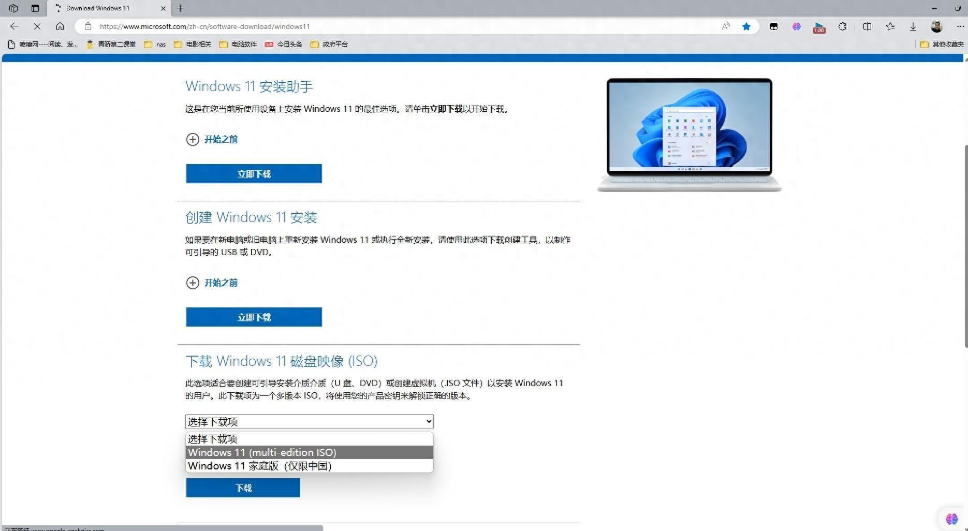This screenshot has width=968, height=531.
Task: Open the 电影相关 bookmark folder
Action: pyautogui.click(x=193, y=45)
